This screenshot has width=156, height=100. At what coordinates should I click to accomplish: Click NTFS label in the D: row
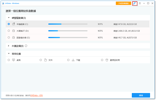click(100, 31)
